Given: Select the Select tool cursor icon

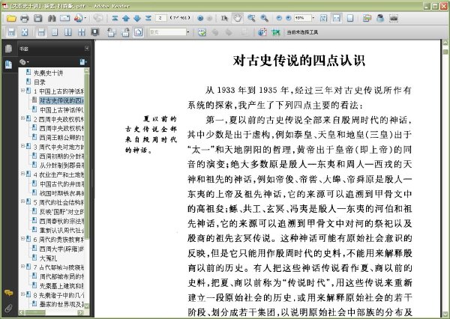Looking at the screenshot, I should pyautogui.click(x=224, y=18).
